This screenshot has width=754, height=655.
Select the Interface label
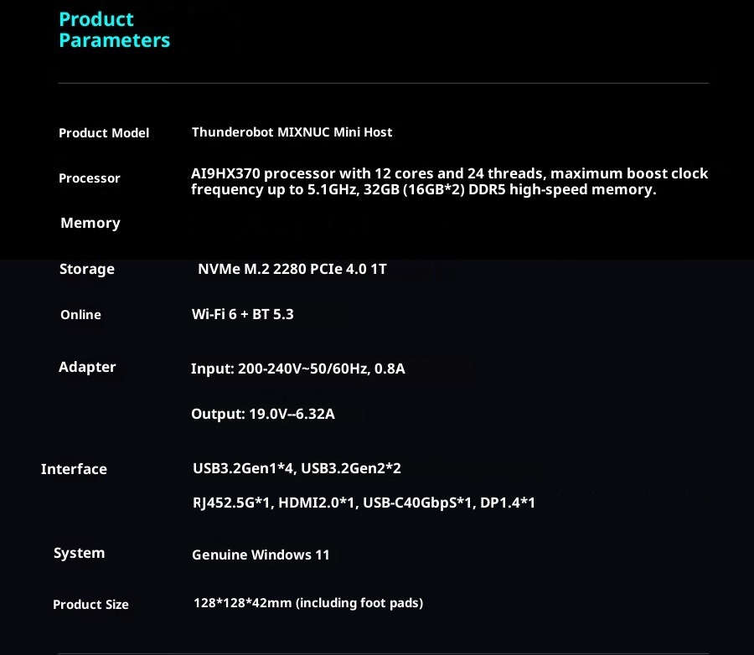click(74, 469)
